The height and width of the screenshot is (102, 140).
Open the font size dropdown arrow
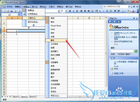pos(66,11)
